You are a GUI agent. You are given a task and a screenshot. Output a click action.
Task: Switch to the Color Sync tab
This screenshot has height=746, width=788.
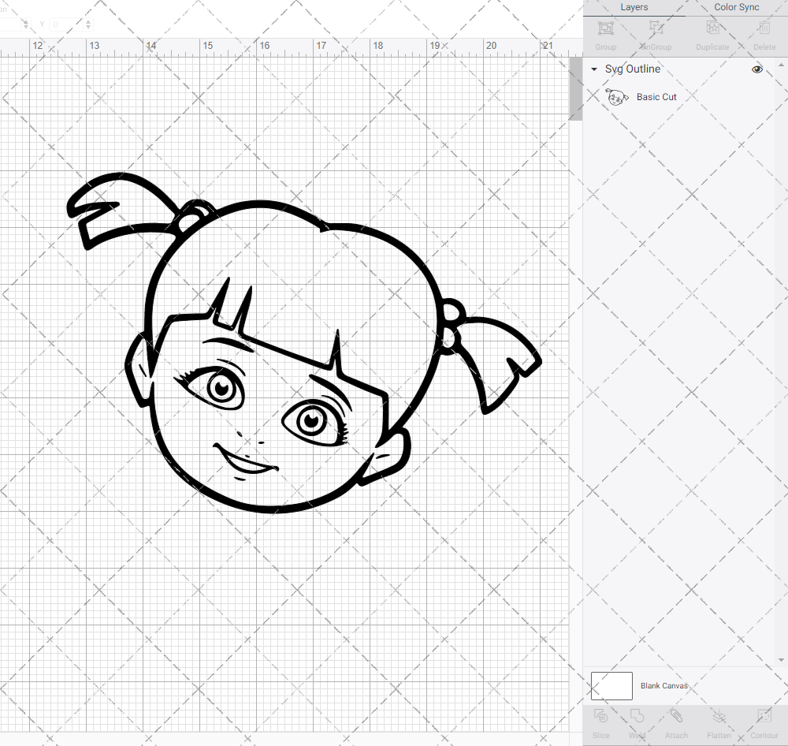[736, 8]
